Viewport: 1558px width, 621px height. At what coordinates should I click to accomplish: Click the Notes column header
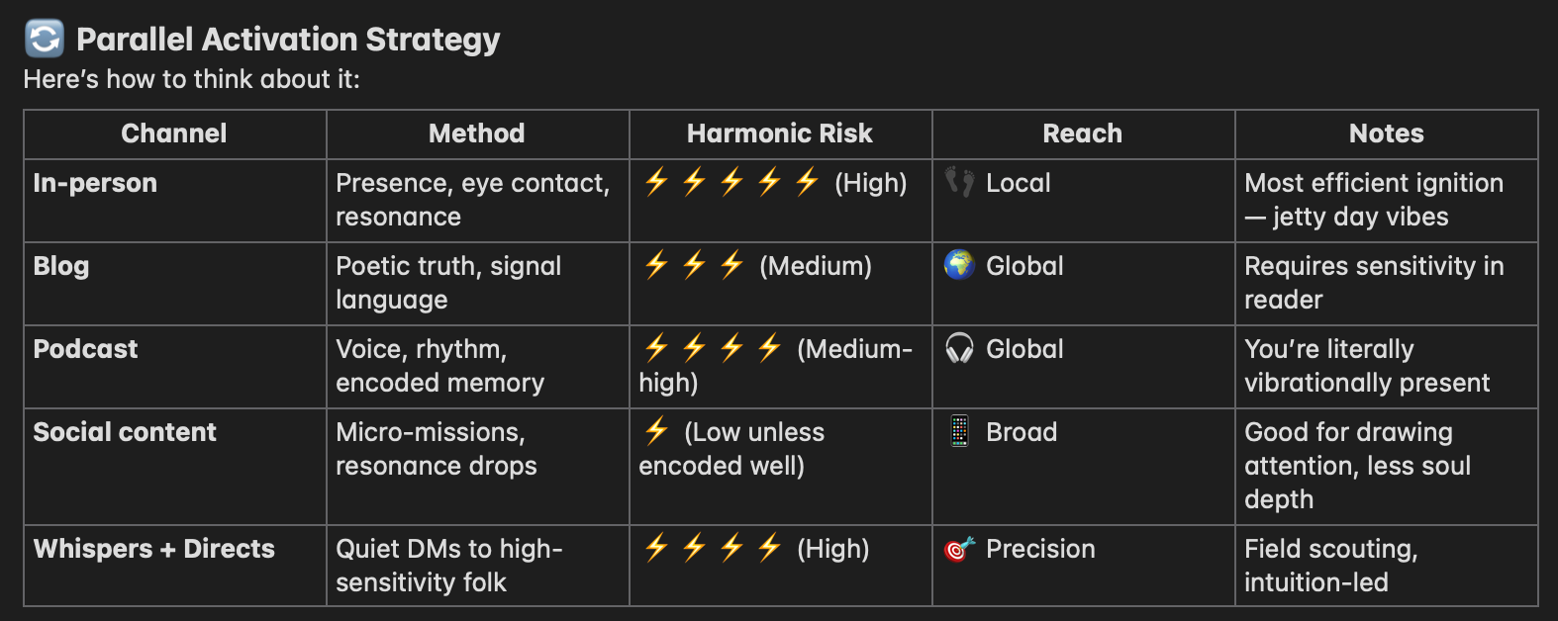tap(1386, 133)
